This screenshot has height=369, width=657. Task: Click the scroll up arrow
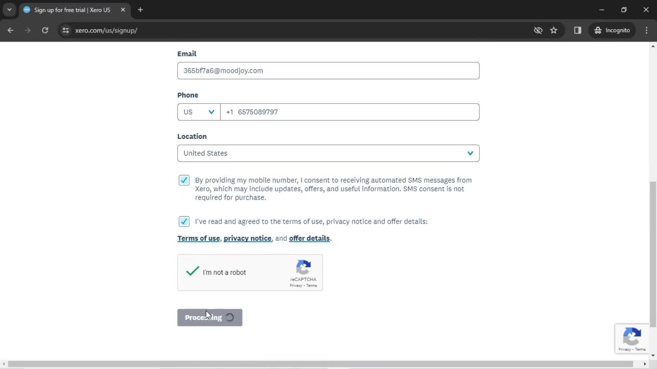(x=653, y=46)
